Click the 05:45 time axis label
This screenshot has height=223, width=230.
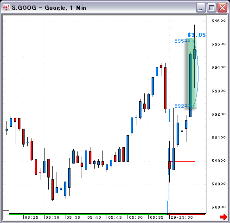(x=115, y=217)
